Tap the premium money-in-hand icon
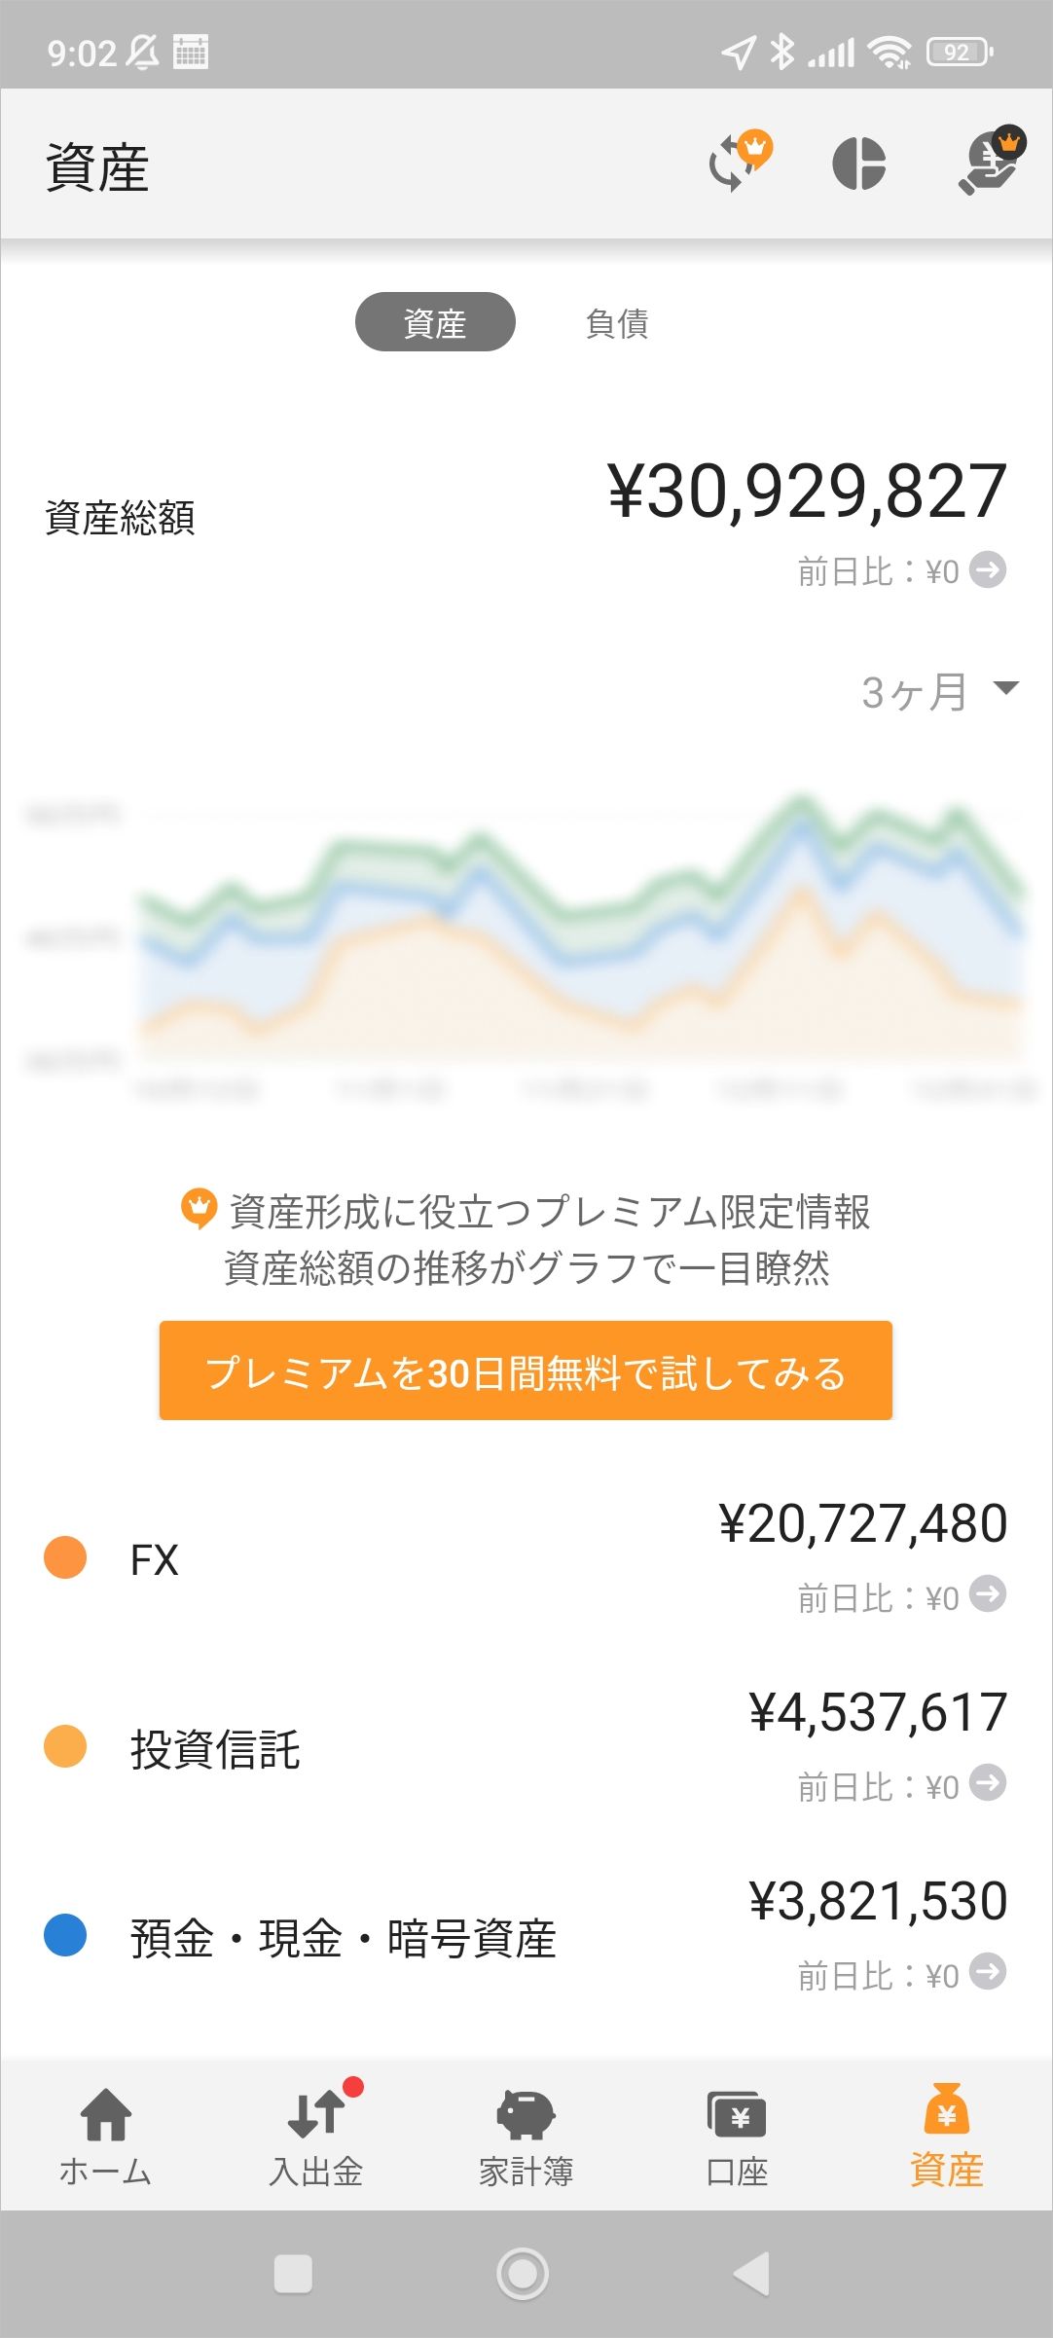1053x2338 pixels. 992,163
